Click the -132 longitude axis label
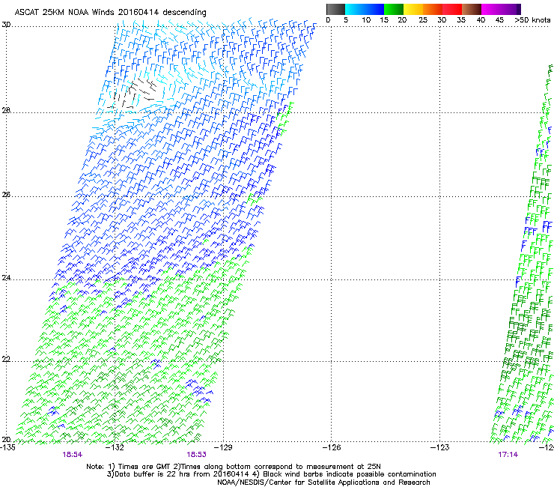Image resolution: width=554 pixels, height=487 pixels. pos(115,447)
